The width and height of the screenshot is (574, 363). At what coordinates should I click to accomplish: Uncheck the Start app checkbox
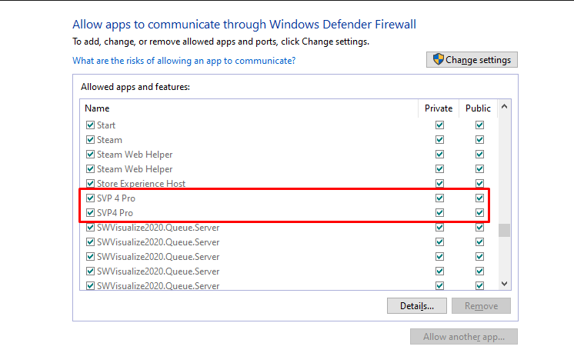pos(90,125)
